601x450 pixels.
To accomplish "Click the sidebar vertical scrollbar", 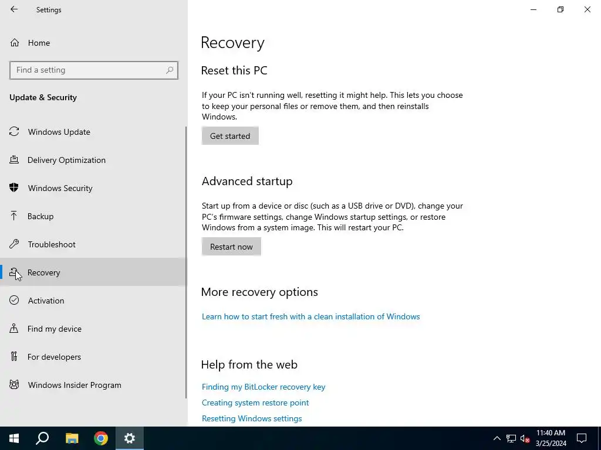I will [x=186, y=262].
